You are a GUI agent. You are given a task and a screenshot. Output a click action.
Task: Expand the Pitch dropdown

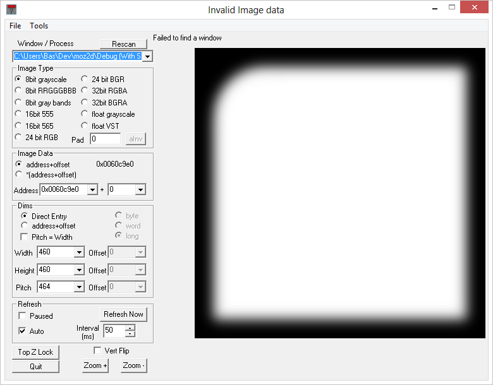click(x=79, y=287)
